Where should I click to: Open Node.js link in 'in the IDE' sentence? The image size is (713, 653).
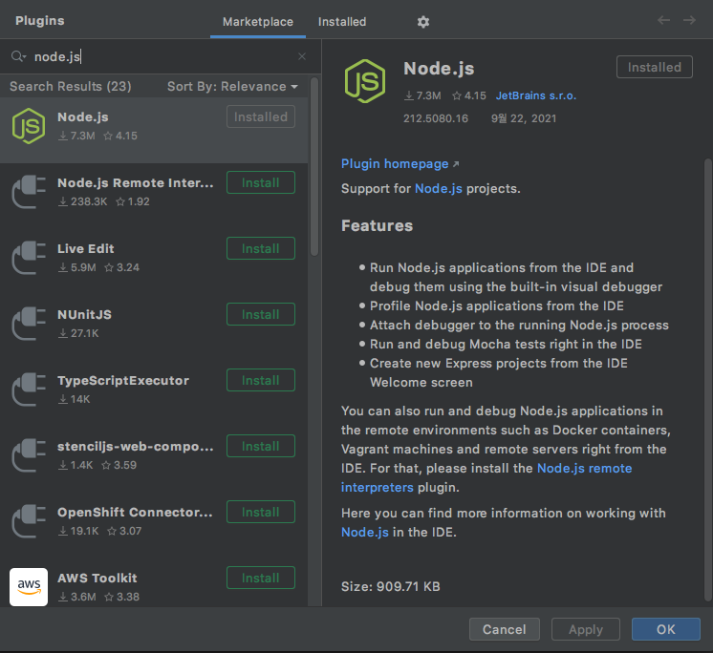point(365,532)
